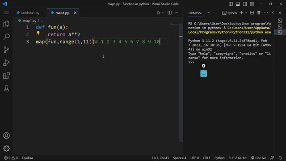Open Customize Layout options
Image resolution: width=286 pixels, height=161 pixels.
click(x=252, y=4)
